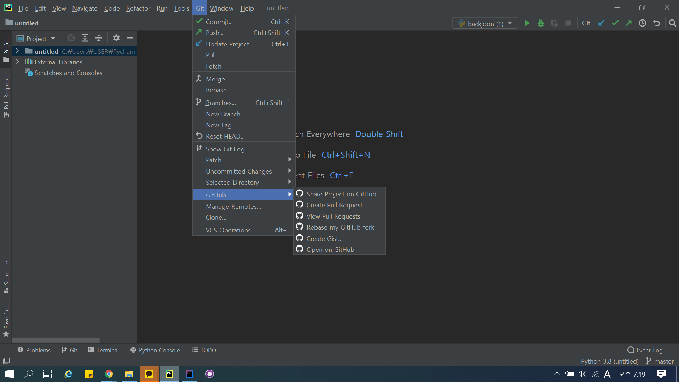Collapse all nodes in the Project tree
This screenshot has height=382, width=679.
pos(99,38)
